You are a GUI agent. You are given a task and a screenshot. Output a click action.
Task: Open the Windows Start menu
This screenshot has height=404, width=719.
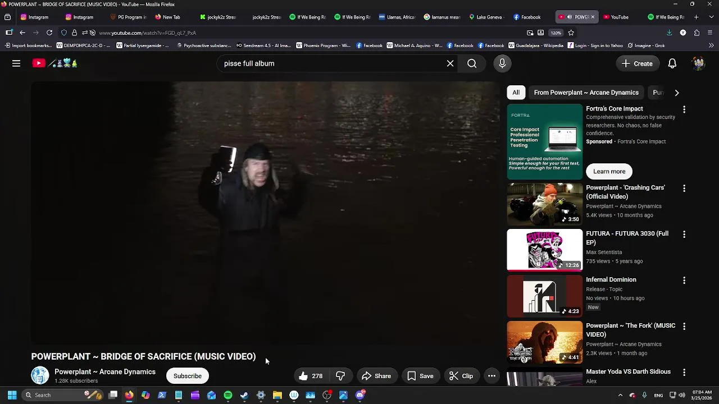(x=12, y=395)
